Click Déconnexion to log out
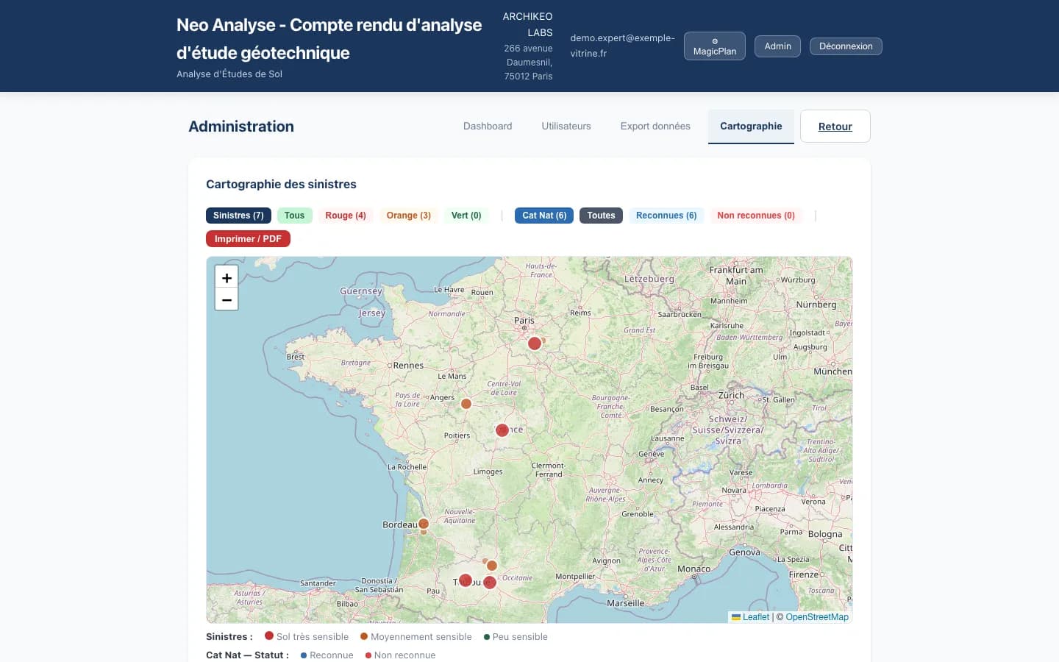 (x=846, y=46)
